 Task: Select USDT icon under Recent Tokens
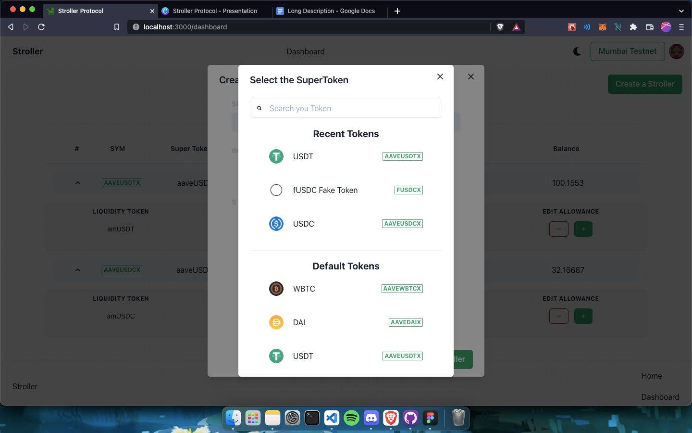pos(276,156)
